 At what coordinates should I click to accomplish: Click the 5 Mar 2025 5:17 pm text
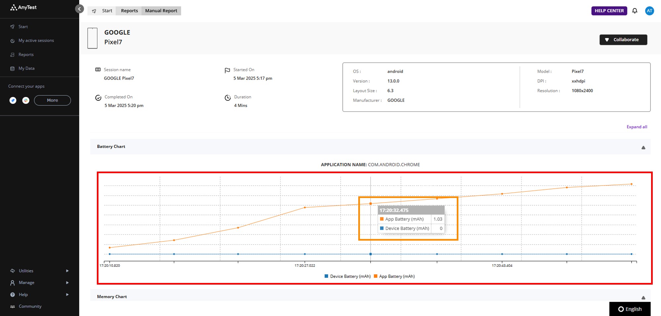click(x=253, y=78)
